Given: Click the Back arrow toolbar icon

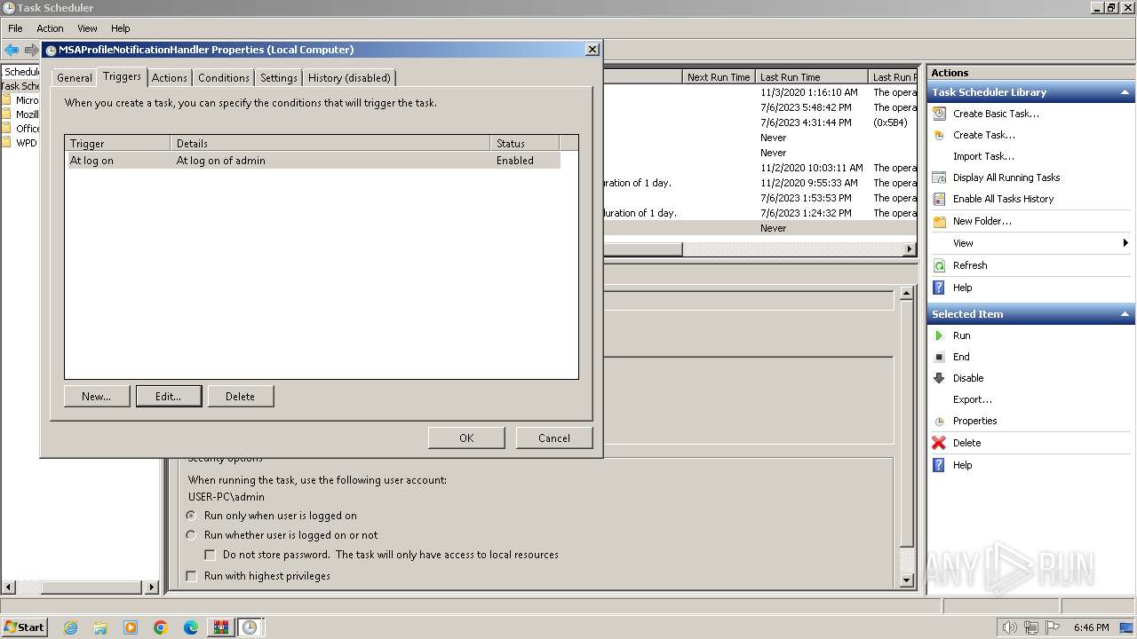Looking at the screenshot, I should click(x=12, y=50).
